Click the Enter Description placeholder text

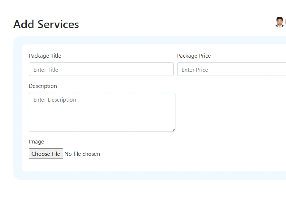(x=55, y=100)
